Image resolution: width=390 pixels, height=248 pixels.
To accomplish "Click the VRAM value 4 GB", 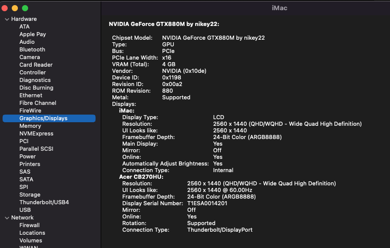I will pos(169,64).
